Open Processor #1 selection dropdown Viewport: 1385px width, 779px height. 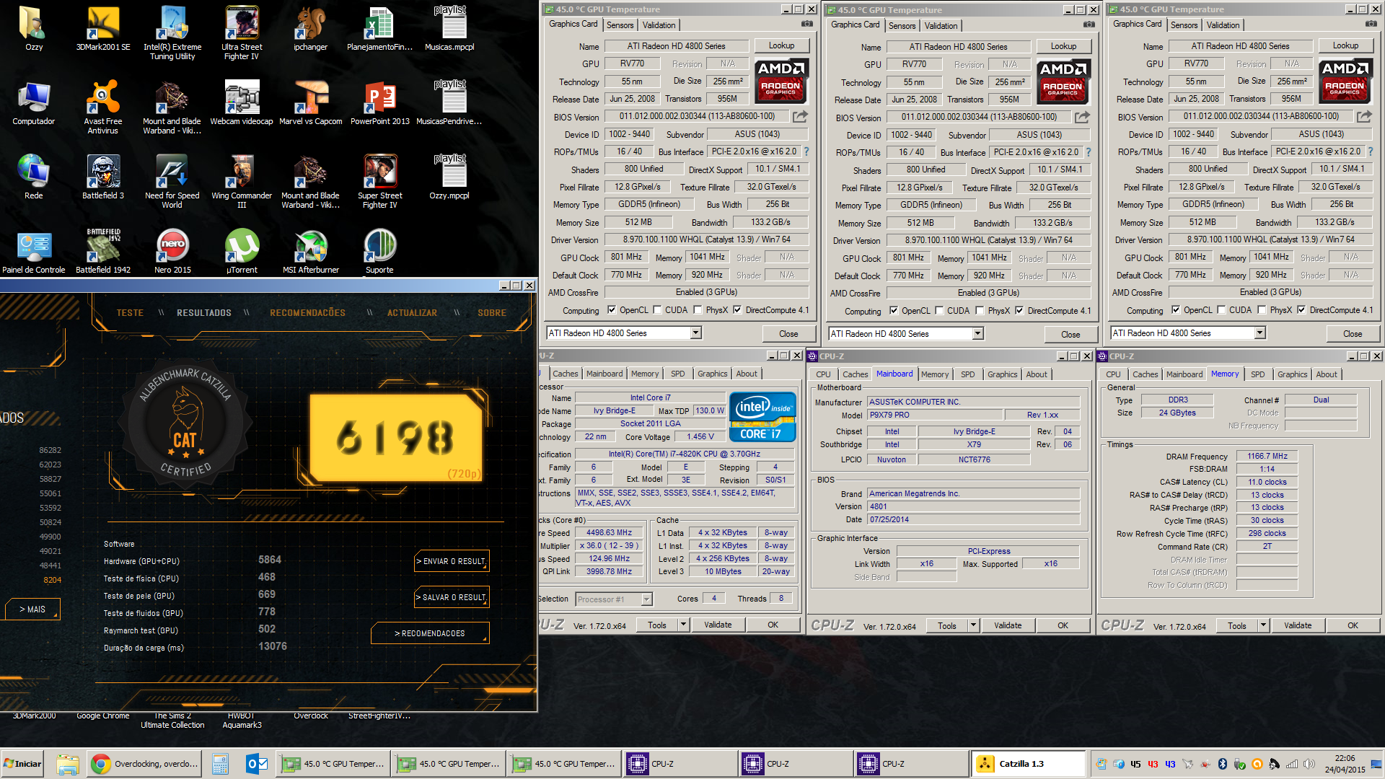[x=613, y=599]
